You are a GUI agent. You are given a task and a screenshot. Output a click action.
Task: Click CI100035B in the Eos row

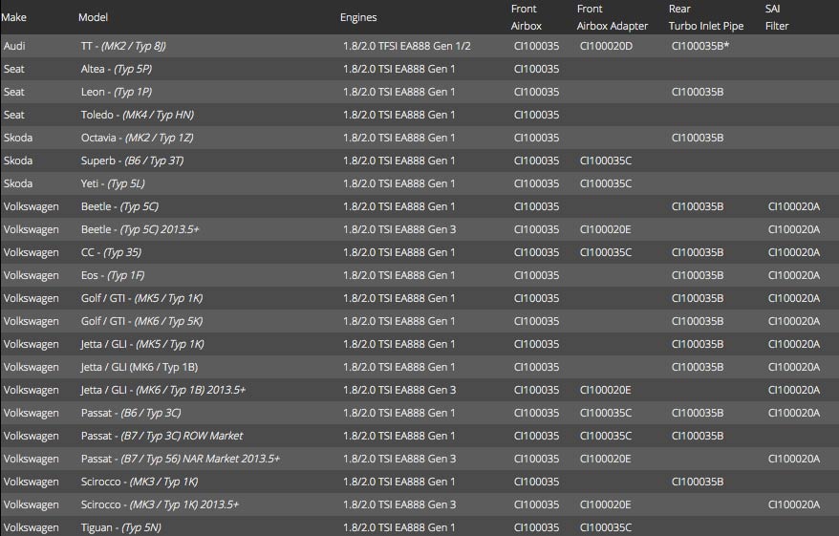pyautogui.click(x=698, y=275)
